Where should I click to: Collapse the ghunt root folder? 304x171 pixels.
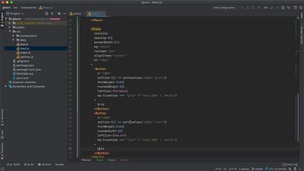[6, 19]
